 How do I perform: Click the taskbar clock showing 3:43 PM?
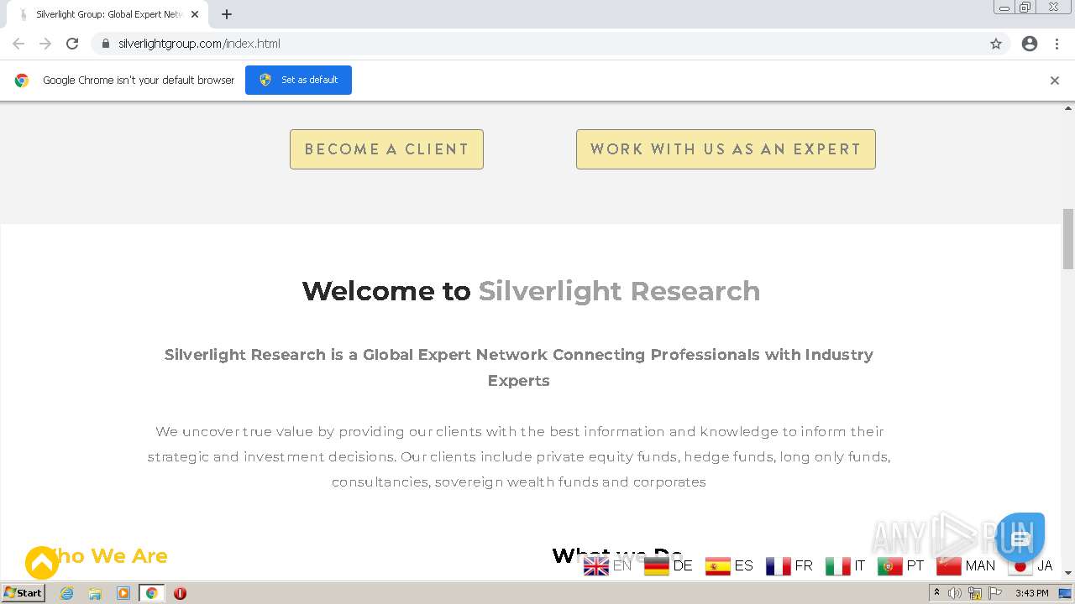tap(1031, 593)
